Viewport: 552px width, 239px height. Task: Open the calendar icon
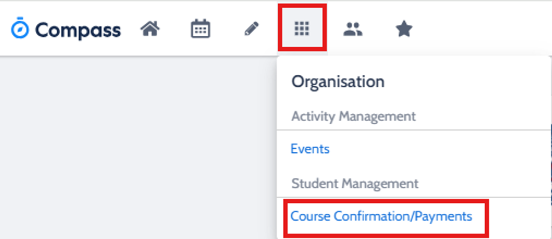click(x=201, y=29)
